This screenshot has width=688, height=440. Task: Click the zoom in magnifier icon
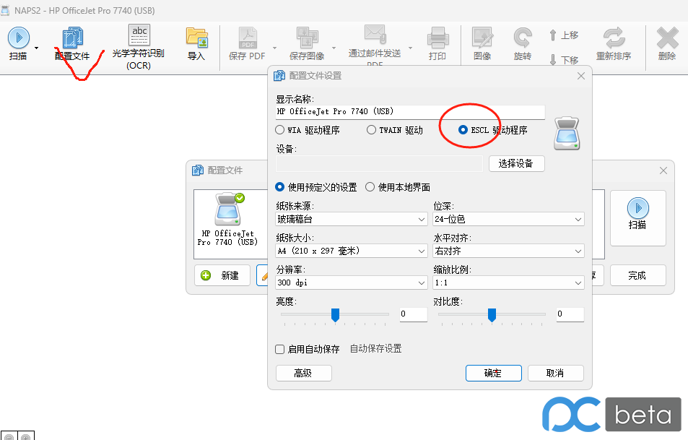tap(25, 437)
